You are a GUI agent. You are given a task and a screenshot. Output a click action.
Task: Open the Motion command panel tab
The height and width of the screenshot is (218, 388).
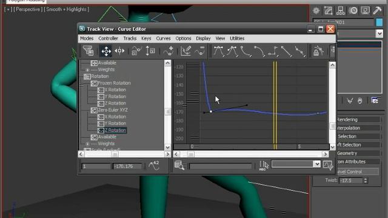click(x=353, y=11)
